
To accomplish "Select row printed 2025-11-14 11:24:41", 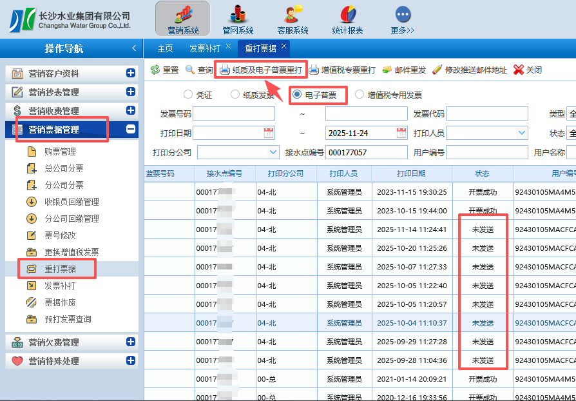I will pos(360,230).
